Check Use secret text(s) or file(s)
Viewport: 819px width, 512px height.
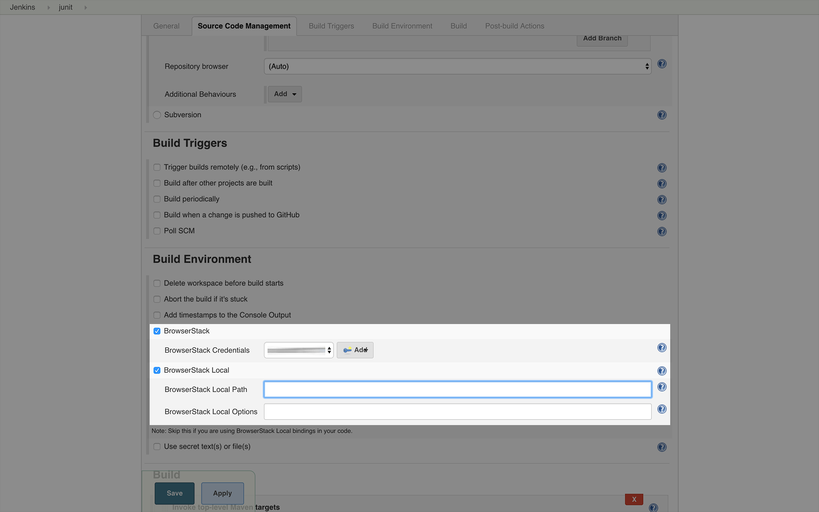pos(157,446)
